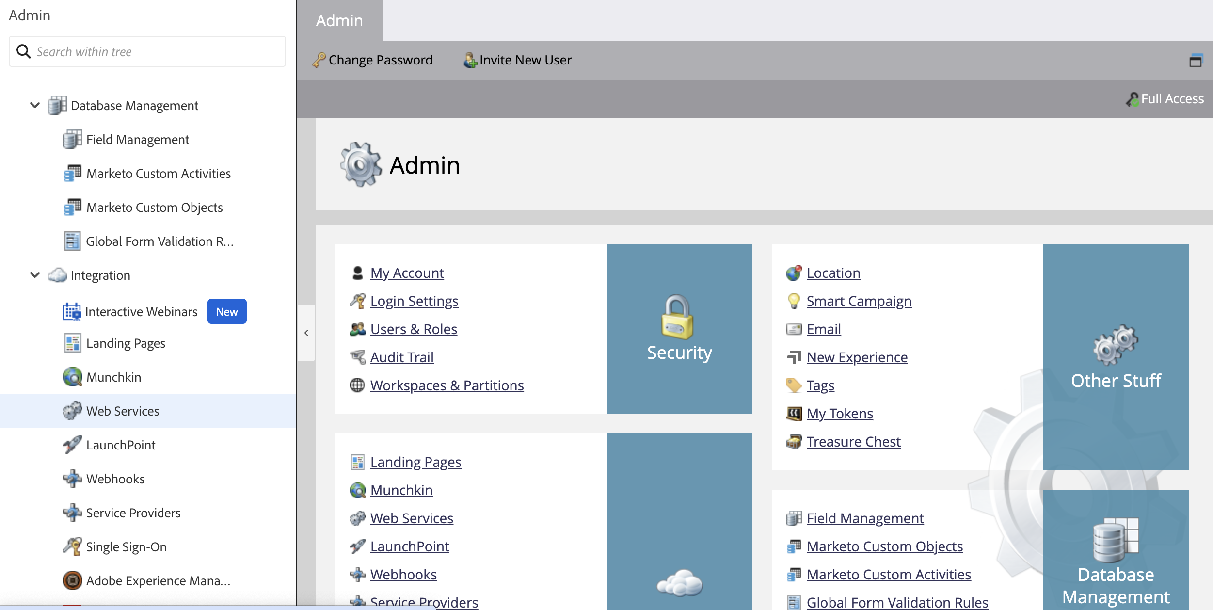Click the Interactive Webinars calendar icon
The width and height of the screenshot is (1213, 610).
(x=72, y=311)
